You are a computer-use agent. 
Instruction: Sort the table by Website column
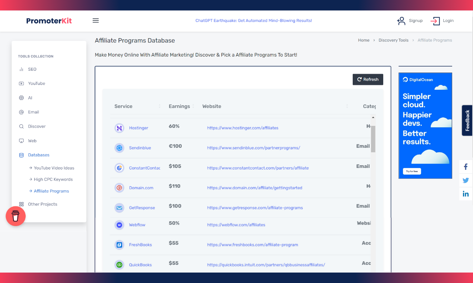coord(275,106)
